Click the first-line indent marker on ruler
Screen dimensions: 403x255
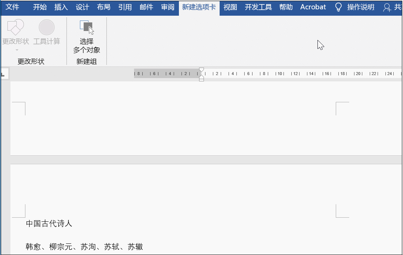(201, 69)
